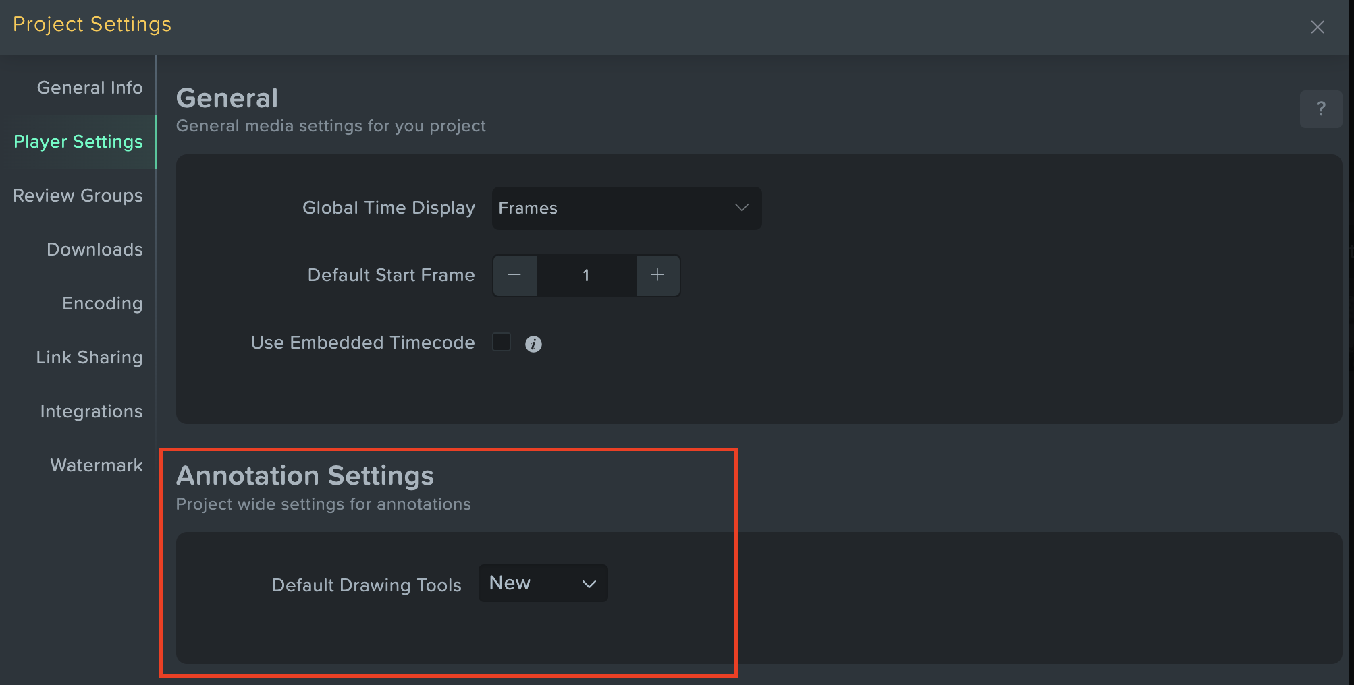Open the help panel
The image size is (1354, 685).
click(x=1321, y=109)
